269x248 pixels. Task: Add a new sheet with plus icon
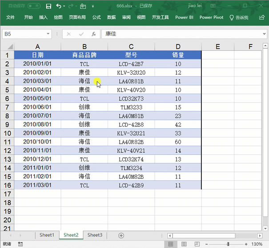[121, 236]
